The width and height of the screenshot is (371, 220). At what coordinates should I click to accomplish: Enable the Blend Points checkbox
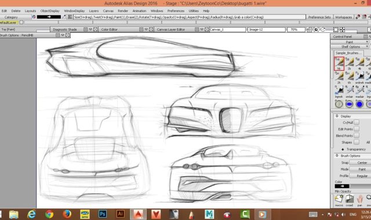tap(357, 135)
